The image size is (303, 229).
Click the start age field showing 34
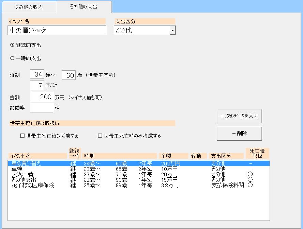(37, 74)
